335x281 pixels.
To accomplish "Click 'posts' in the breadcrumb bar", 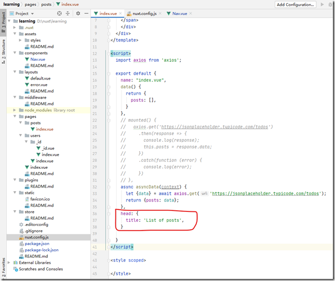I will point(46,4).
